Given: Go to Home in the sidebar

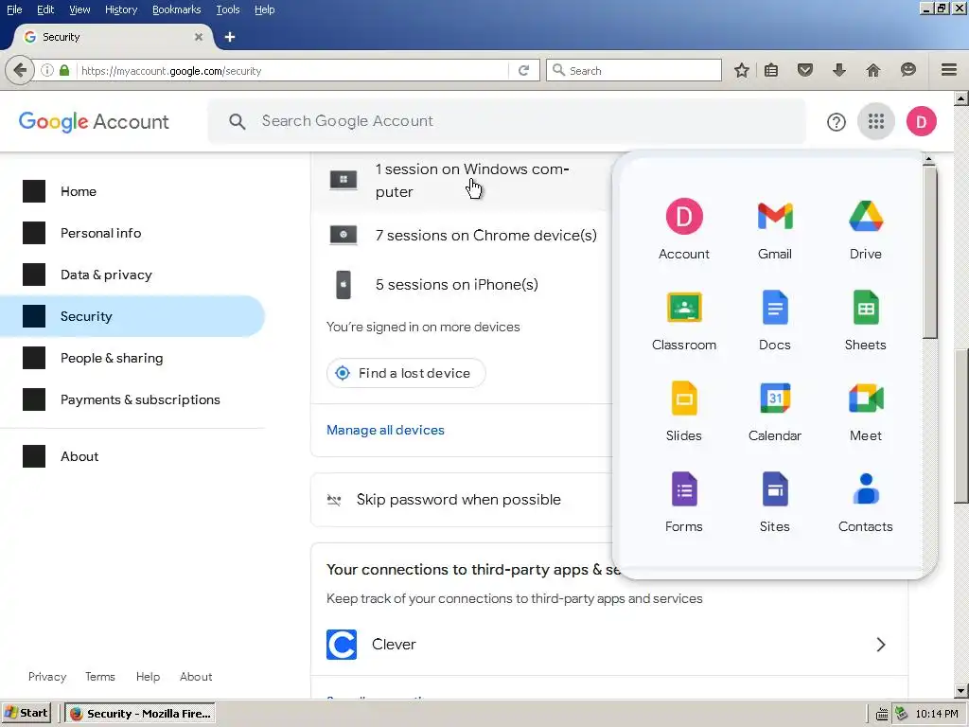Looking at the screenshot, I should (x=132, y=191).
